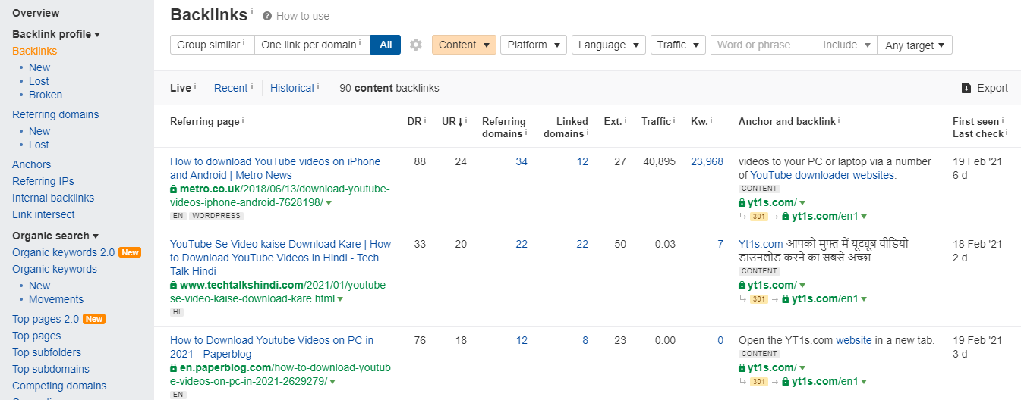Open the Content filter dropdown

coord(464,45)
